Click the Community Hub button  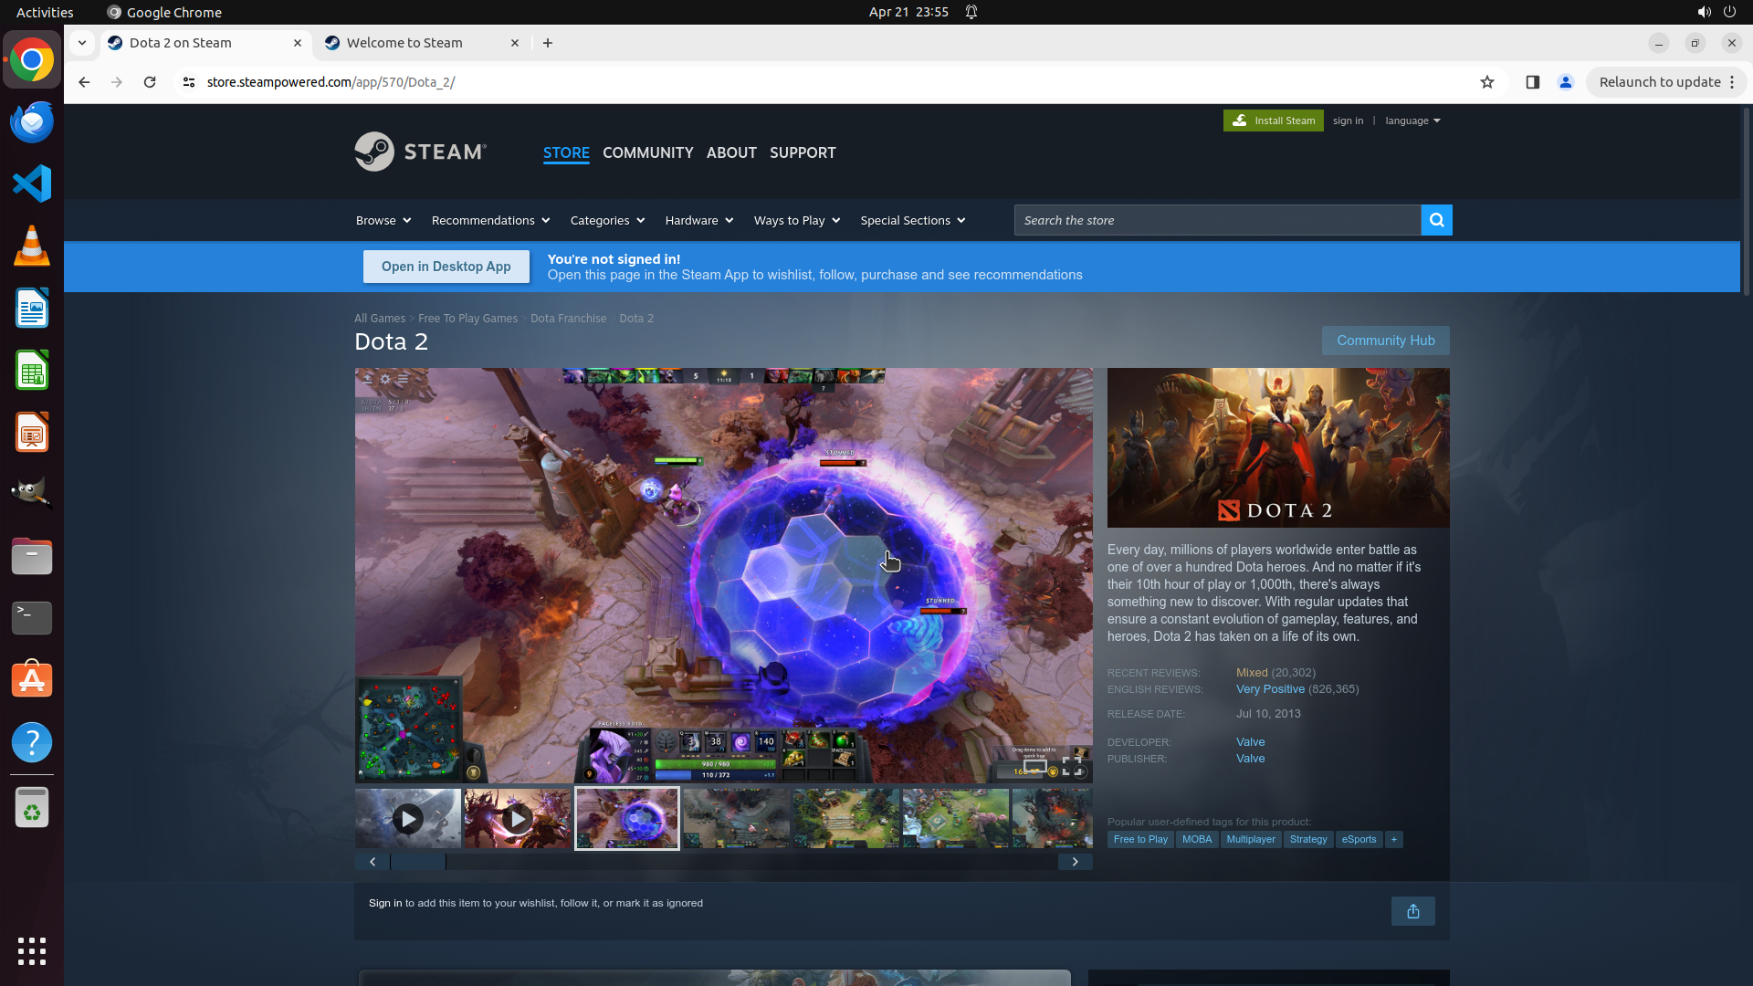pyautogui.click(x=1385, y=341)
